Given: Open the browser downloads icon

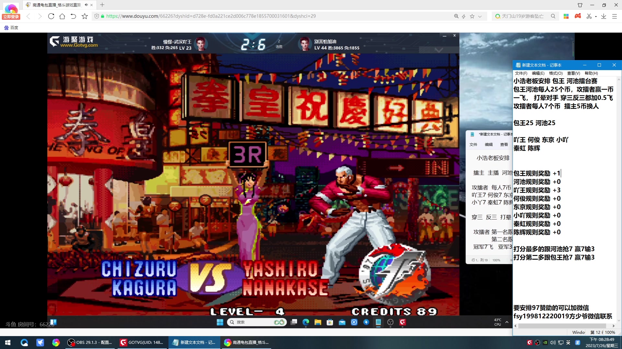Looking at the screenshot, I should coord(604,16).
